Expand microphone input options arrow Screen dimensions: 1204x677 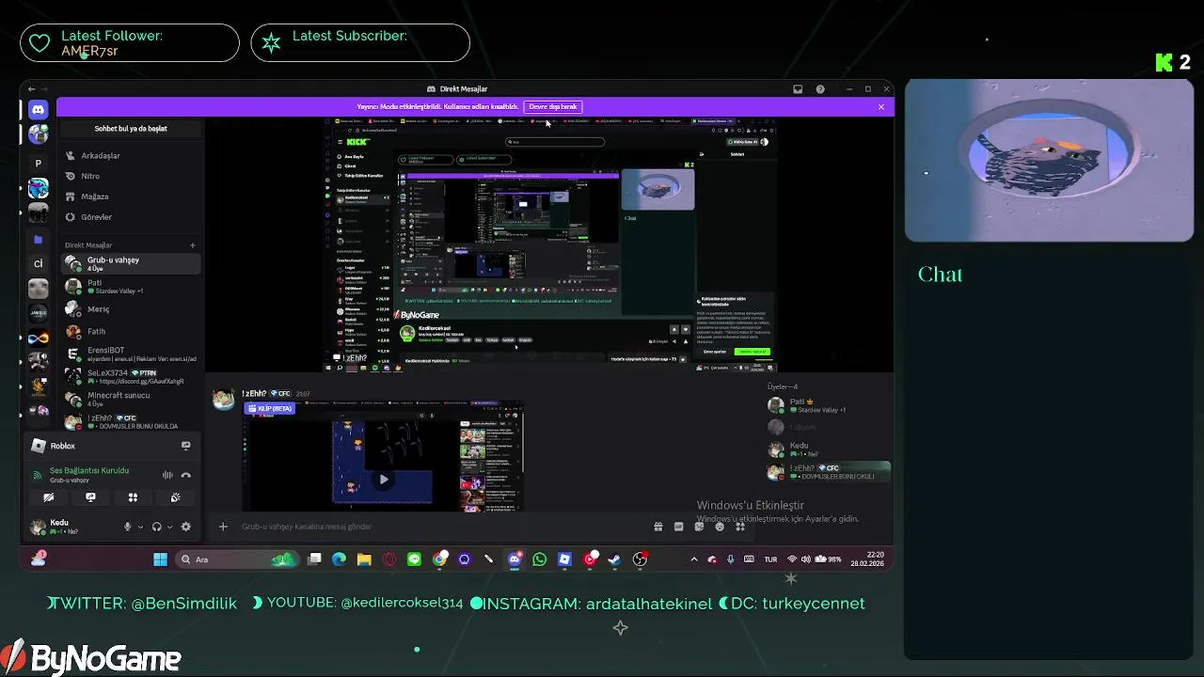[141, 527]
